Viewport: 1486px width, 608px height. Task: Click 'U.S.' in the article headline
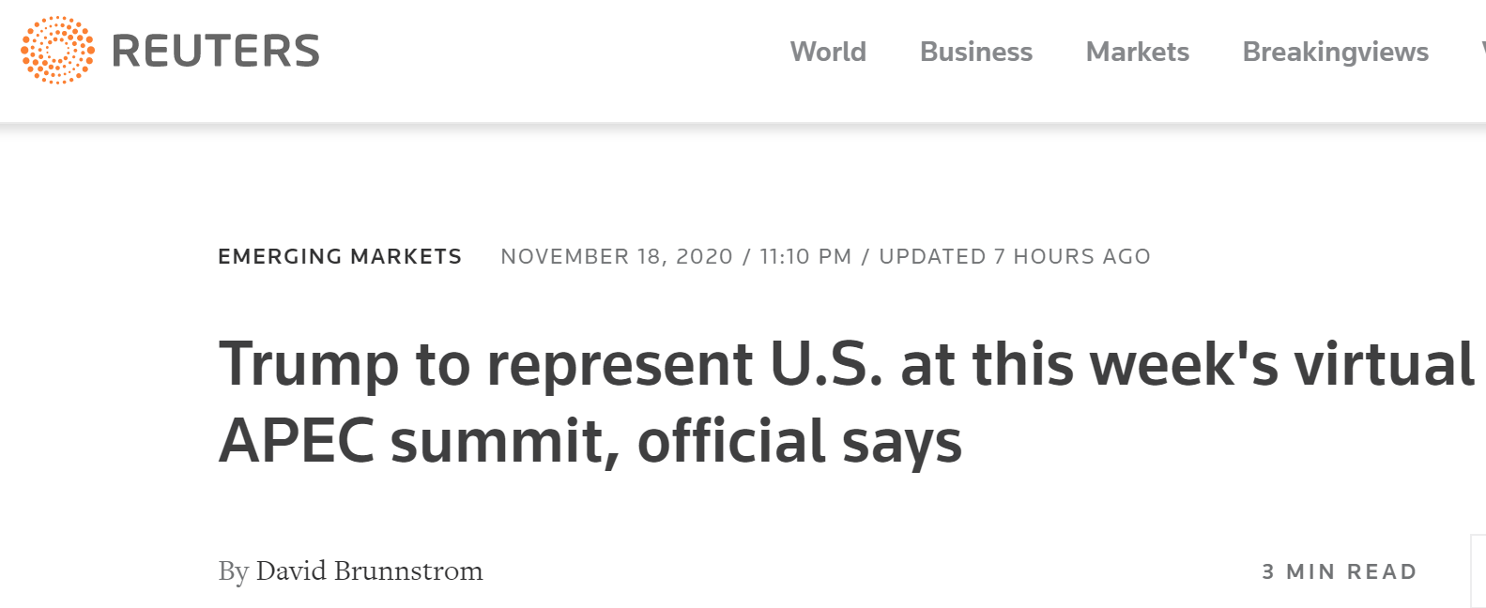826,364
